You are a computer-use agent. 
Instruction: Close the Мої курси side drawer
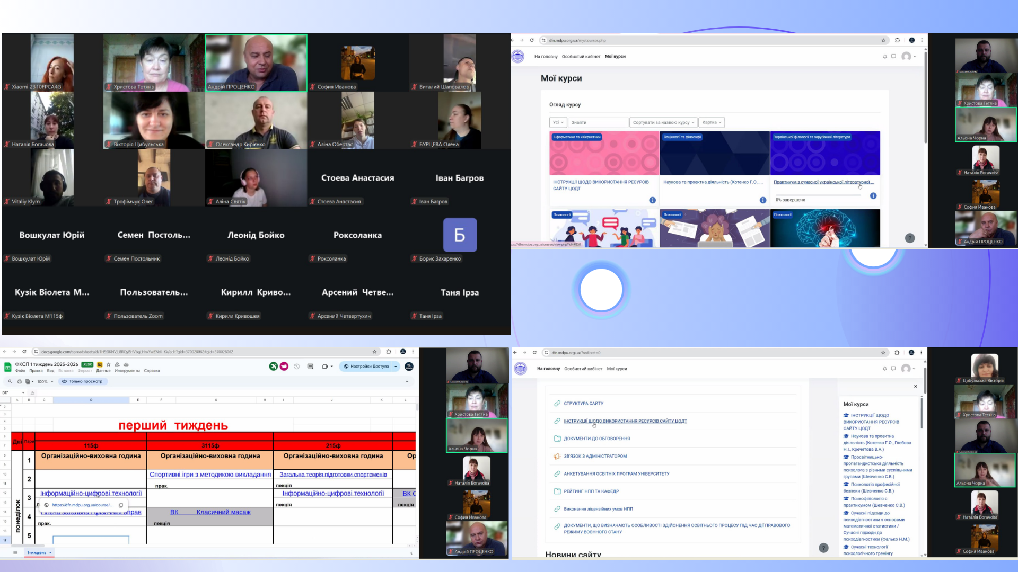point(915,387)
